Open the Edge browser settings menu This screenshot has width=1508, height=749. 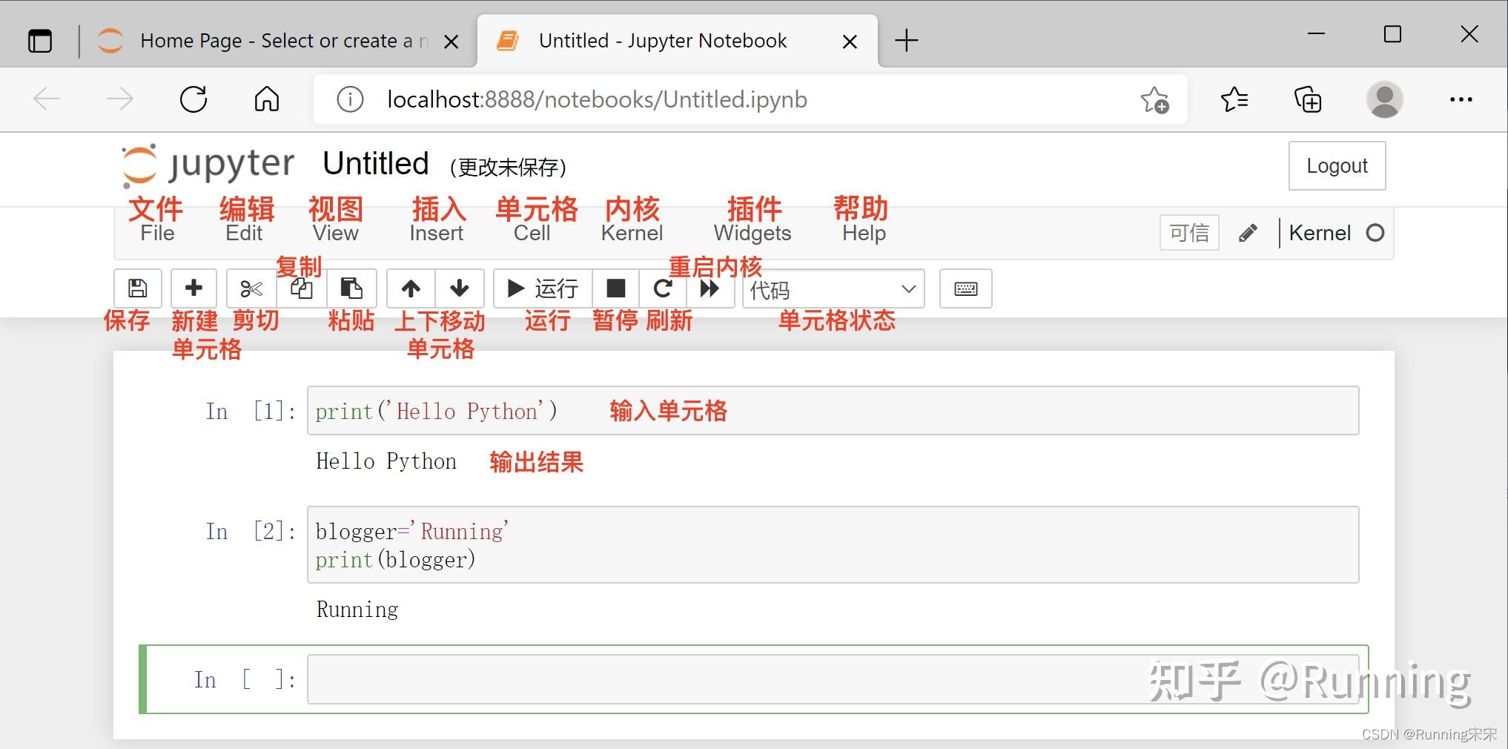tap(1461, 99)
